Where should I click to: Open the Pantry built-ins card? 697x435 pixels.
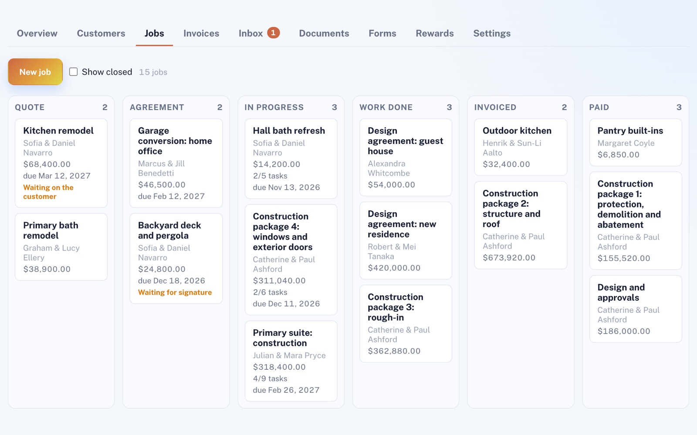(x=636, y=142)
